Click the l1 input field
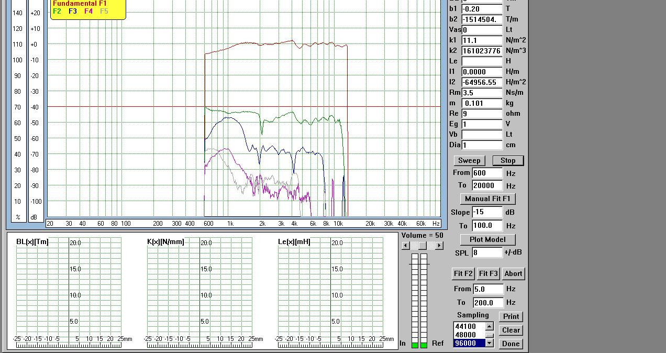 (x=482, y=72)
